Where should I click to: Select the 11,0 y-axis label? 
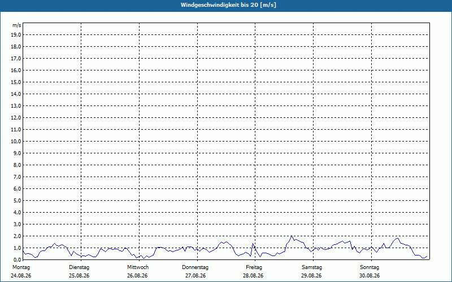16,130
